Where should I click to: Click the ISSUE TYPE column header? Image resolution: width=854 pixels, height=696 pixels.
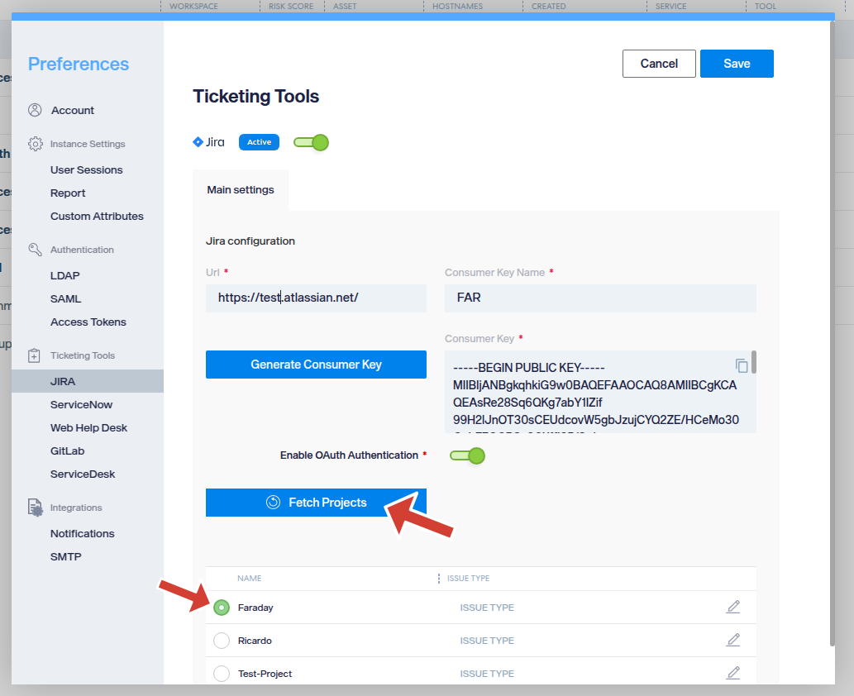point(469,579)
